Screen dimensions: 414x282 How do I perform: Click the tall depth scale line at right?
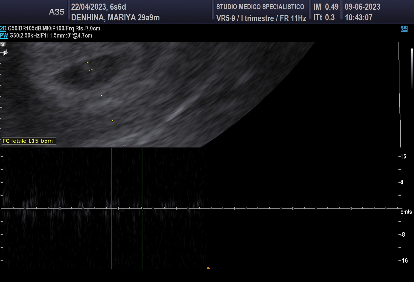coord(400,94)
